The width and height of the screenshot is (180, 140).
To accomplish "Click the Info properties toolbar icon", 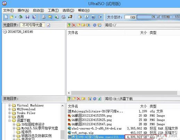I will coord(86,17).
